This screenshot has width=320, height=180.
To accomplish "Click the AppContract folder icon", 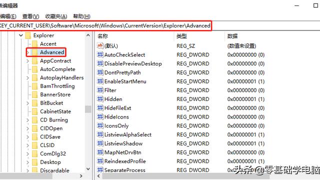I will [34, 60].
